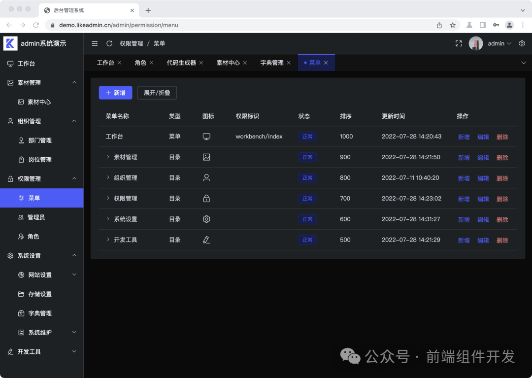Click the page refresh icon in the header
This screenshot has height=378, width=532.
(x=109, y=43)
